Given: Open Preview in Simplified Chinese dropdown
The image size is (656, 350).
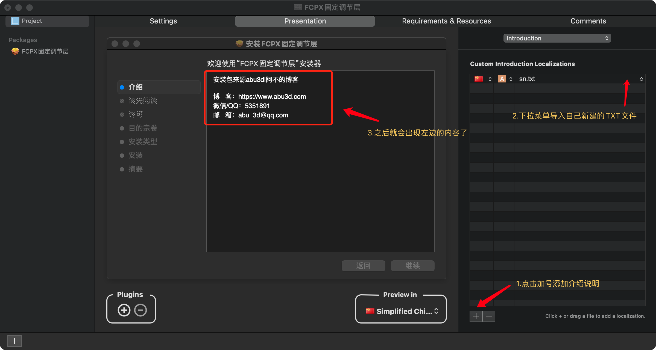Looking at the screenshot, I should (402, 311).
